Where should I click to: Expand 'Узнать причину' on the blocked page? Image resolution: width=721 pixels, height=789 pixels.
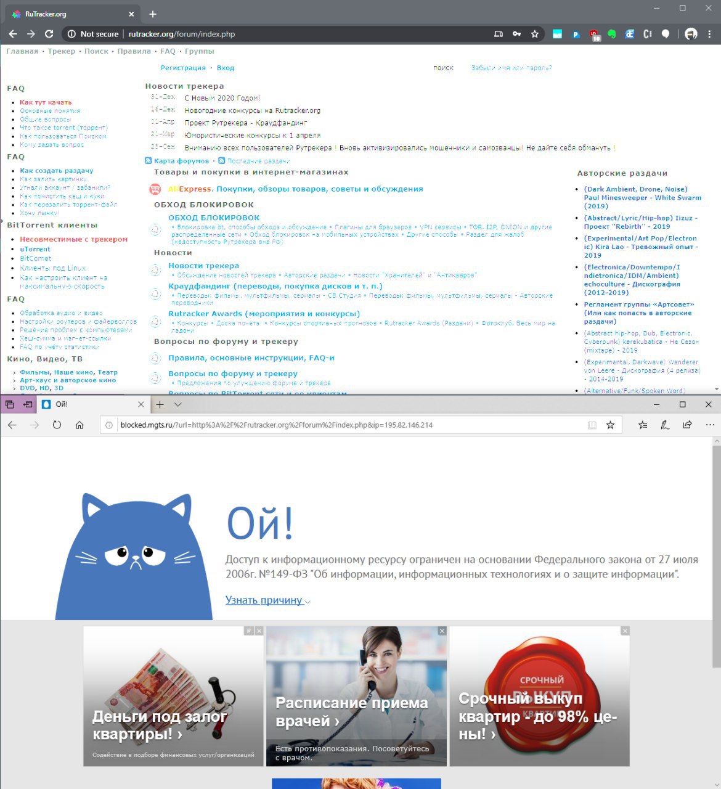(267, 600)
